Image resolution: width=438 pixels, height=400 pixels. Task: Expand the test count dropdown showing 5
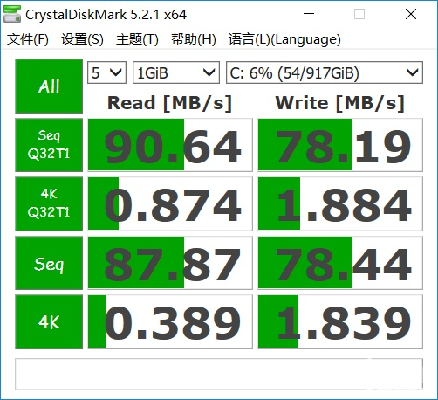coord(106,72)
